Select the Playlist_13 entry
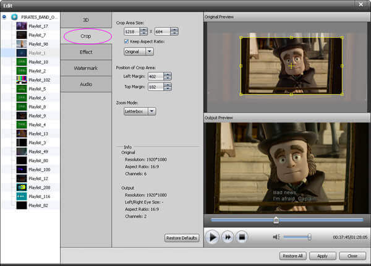The image size is (371, 266). [x=38, y=134]
